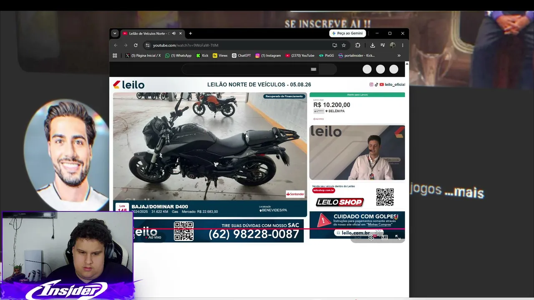Screen dimensions: 534x300
Task: Click the Peça ao Gemini button
Action: point(348,33)
